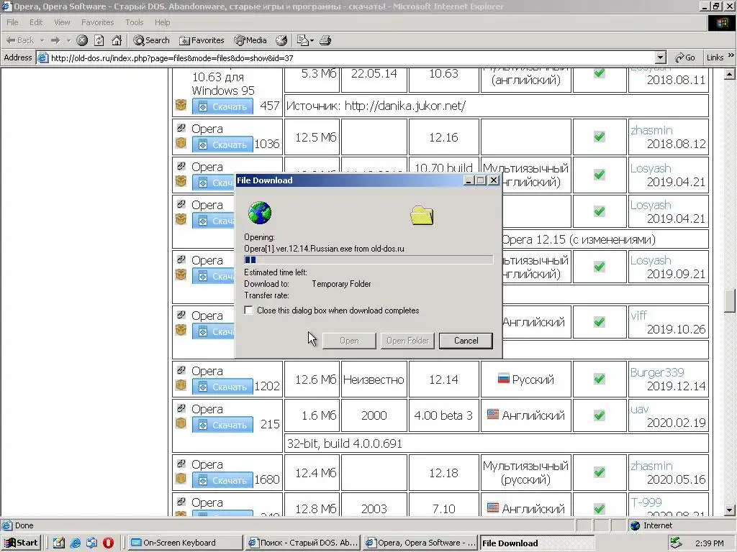This screenshot has width=737, height=552.
Task: Click the History toolbar icon
Action: coord(281,40)
